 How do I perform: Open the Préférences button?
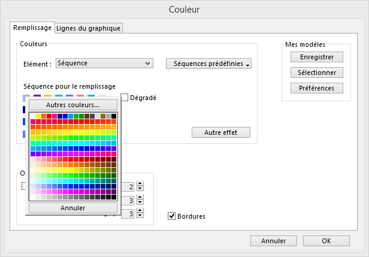click(317, 88)
